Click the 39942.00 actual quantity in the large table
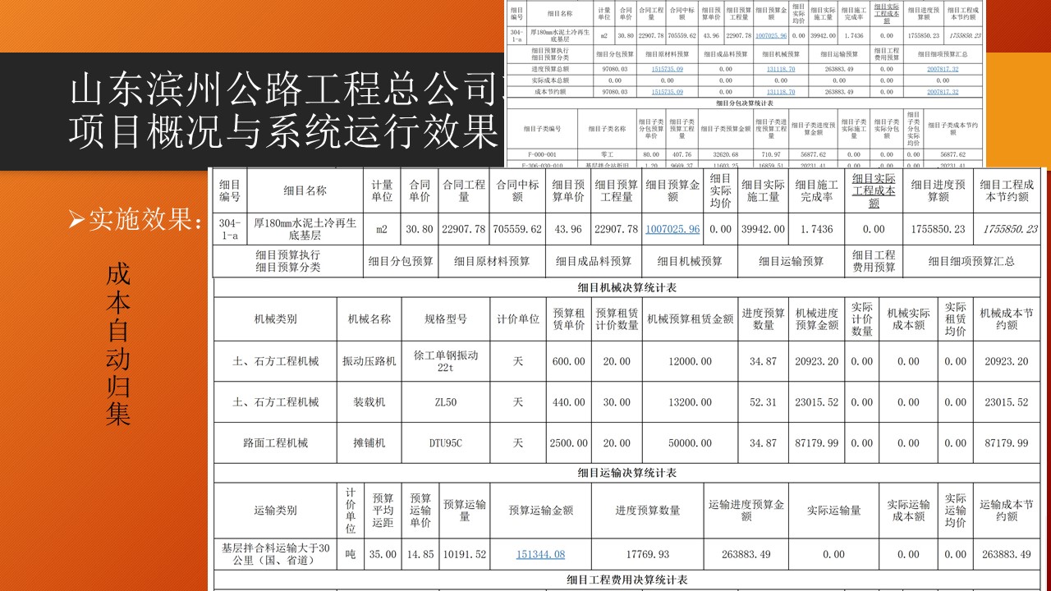 763,229
